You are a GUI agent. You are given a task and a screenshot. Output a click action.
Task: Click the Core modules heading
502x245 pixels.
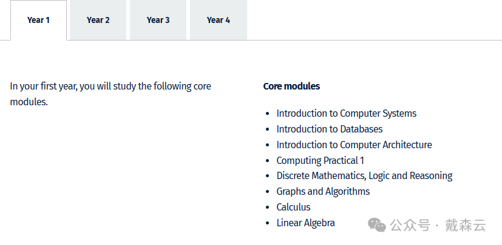pos(291,86)
